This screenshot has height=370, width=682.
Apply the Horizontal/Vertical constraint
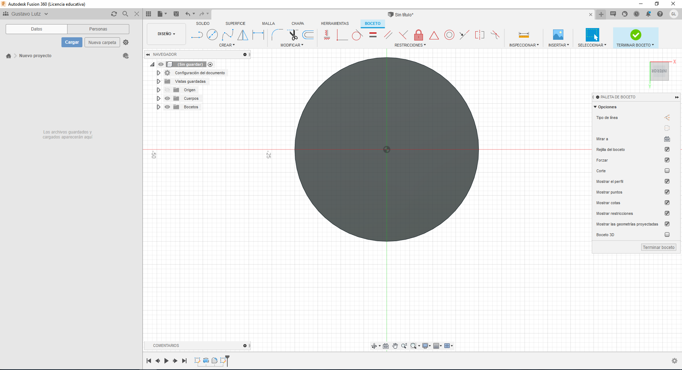point(327,35)
